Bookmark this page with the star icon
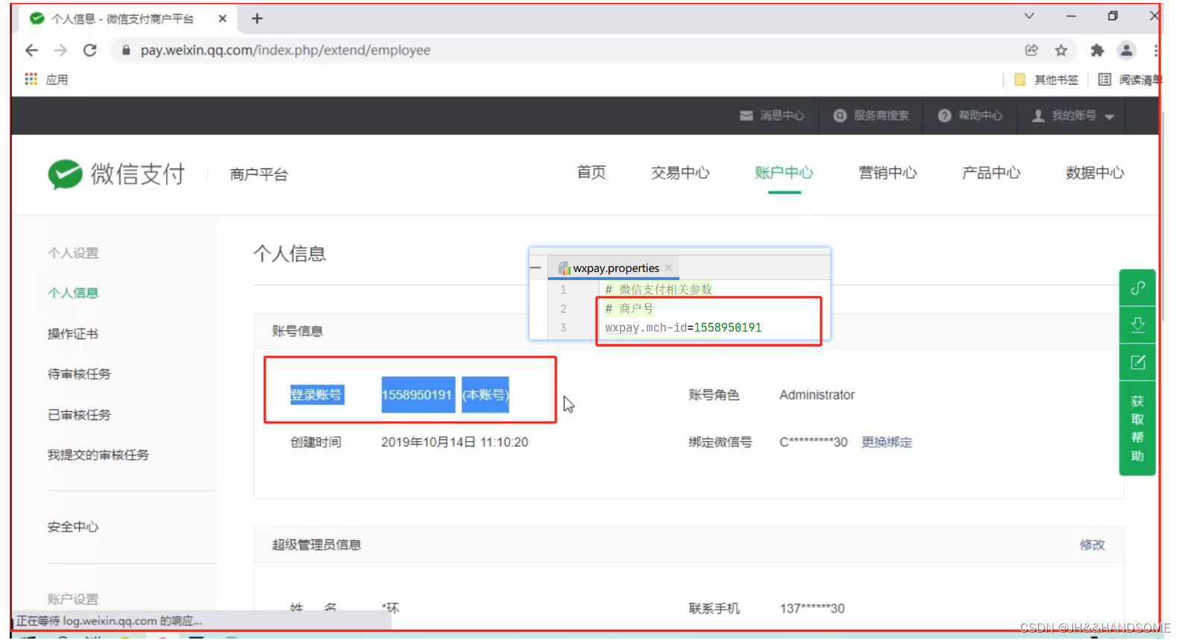The width and height of the screenshot is (1182, 640). (1061, 50)
